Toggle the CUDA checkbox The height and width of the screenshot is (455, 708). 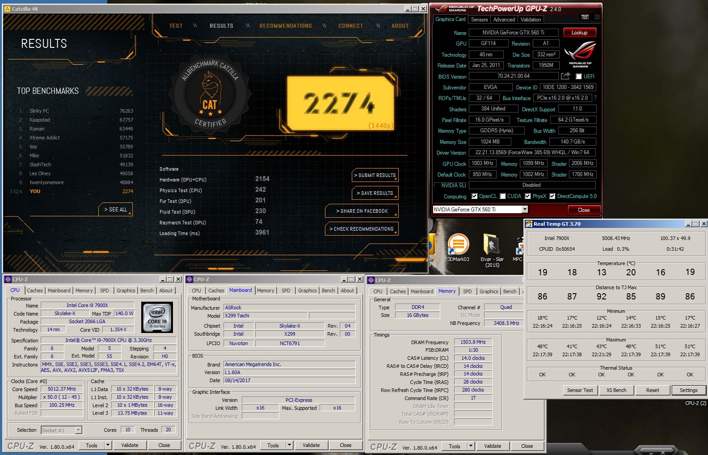[503, 196]
